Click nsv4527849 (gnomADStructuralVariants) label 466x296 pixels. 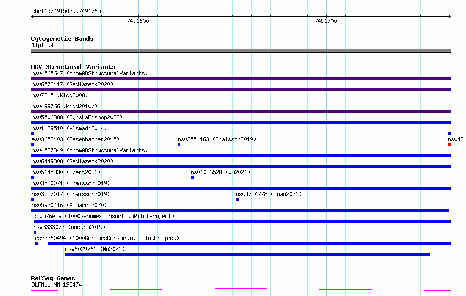coord(90,150)
